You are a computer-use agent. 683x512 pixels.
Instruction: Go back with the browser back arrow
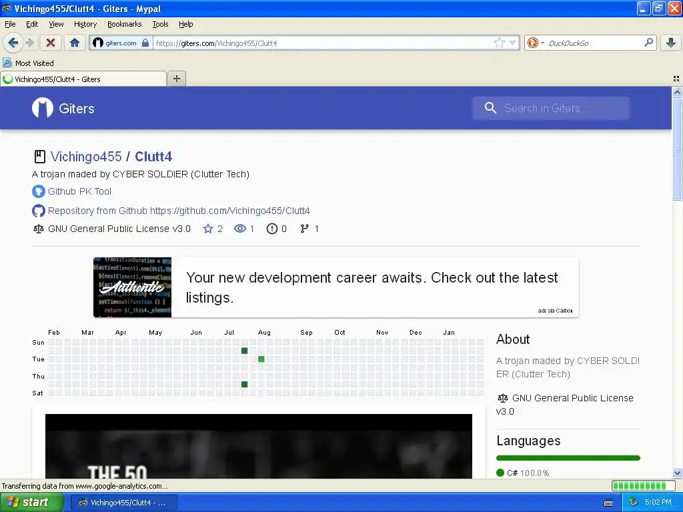pos(13,43)
